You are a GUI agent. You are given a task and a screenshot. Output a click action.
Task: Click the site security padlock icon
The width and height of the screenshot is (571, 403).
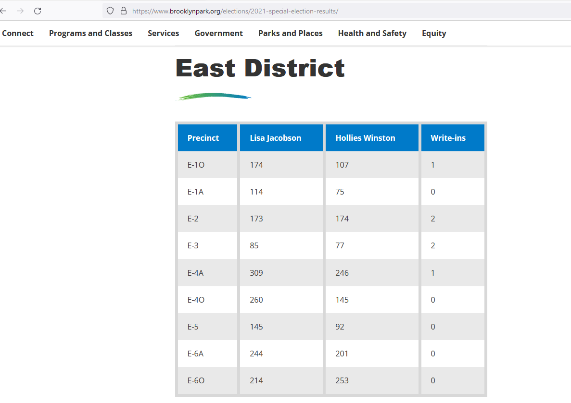124,11
